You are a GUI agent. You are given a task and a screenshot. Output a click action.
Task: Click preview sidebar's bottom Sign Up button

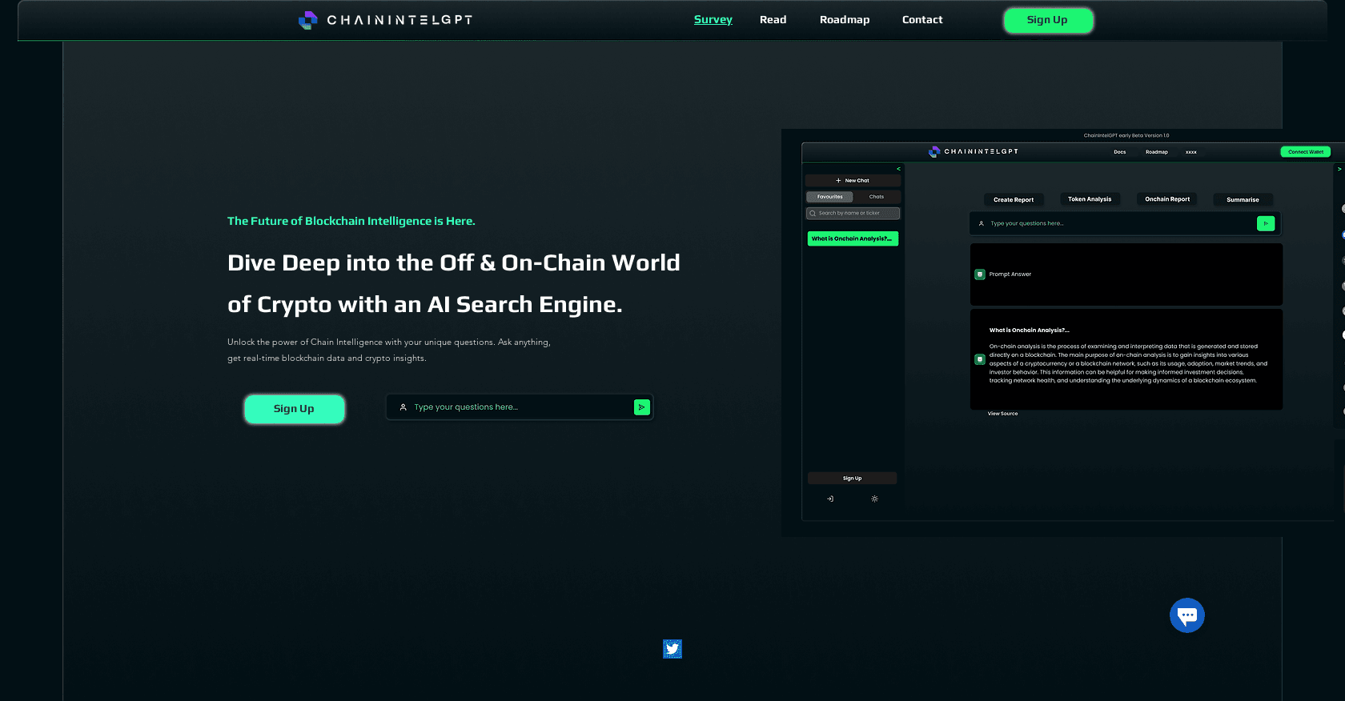coord(852,479)
